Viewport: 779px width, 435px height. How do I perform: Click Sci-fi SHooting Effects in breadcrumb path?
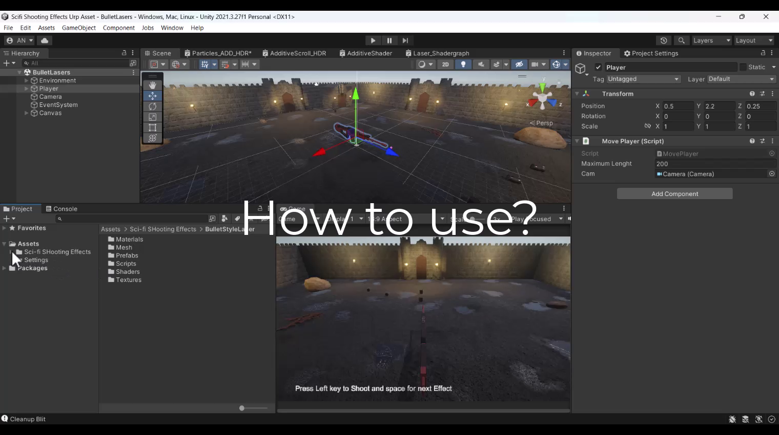163,229
